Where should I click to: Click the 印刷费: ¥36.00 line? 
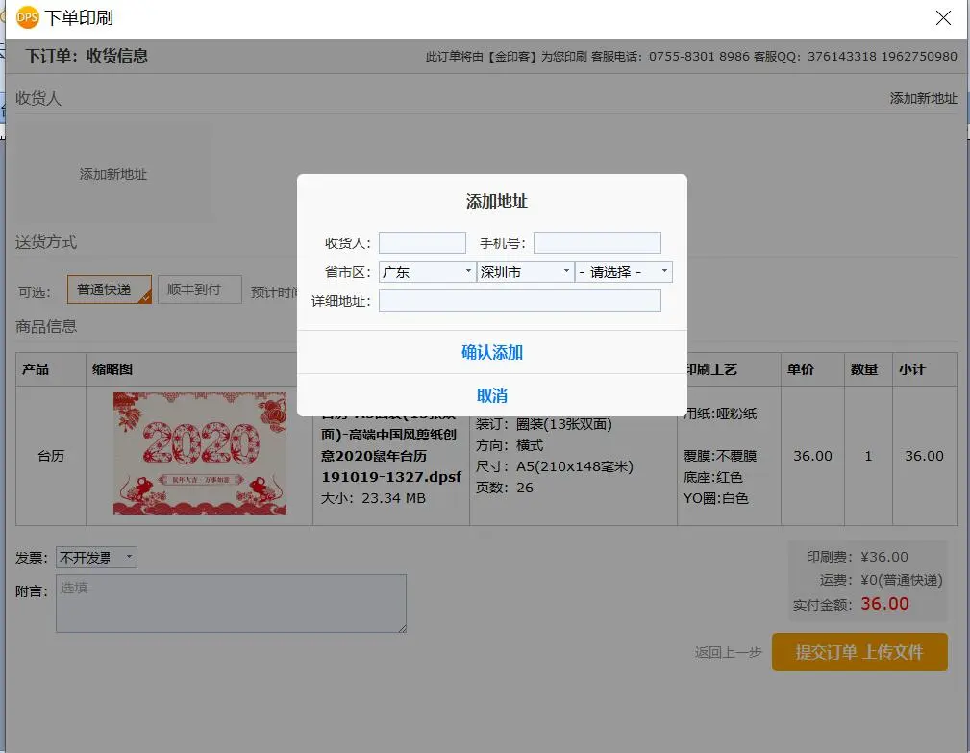pyautogui.click(x=857, y=557)
